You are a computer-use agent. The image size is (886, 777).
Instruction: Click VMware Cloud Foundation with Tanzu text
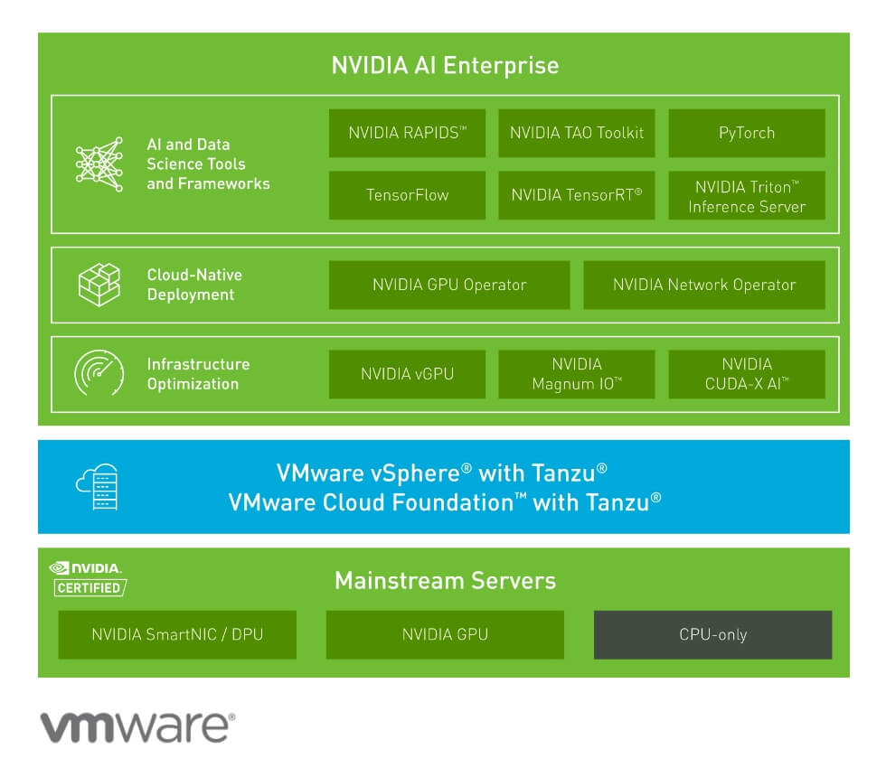click(445, 502)
